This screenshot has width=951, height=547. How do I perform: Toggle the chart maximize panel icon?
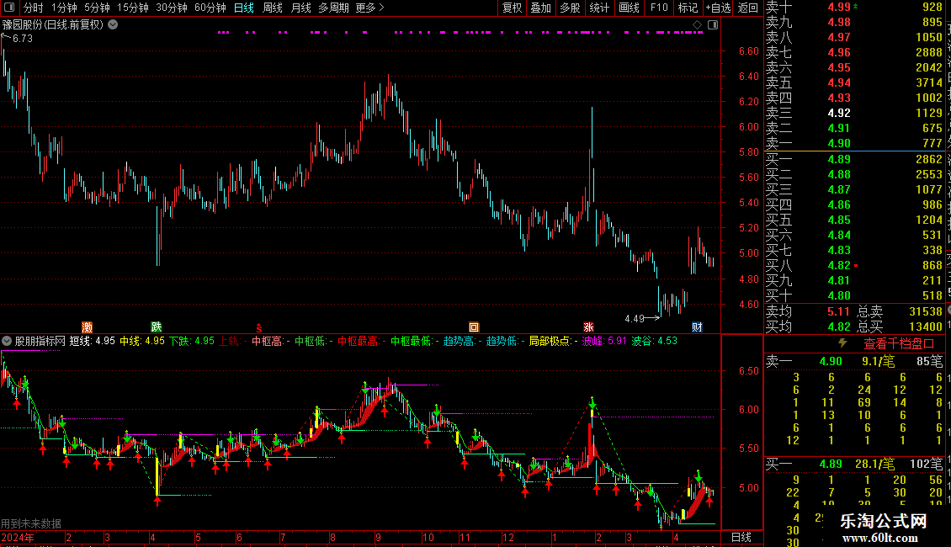coord(713,25)
